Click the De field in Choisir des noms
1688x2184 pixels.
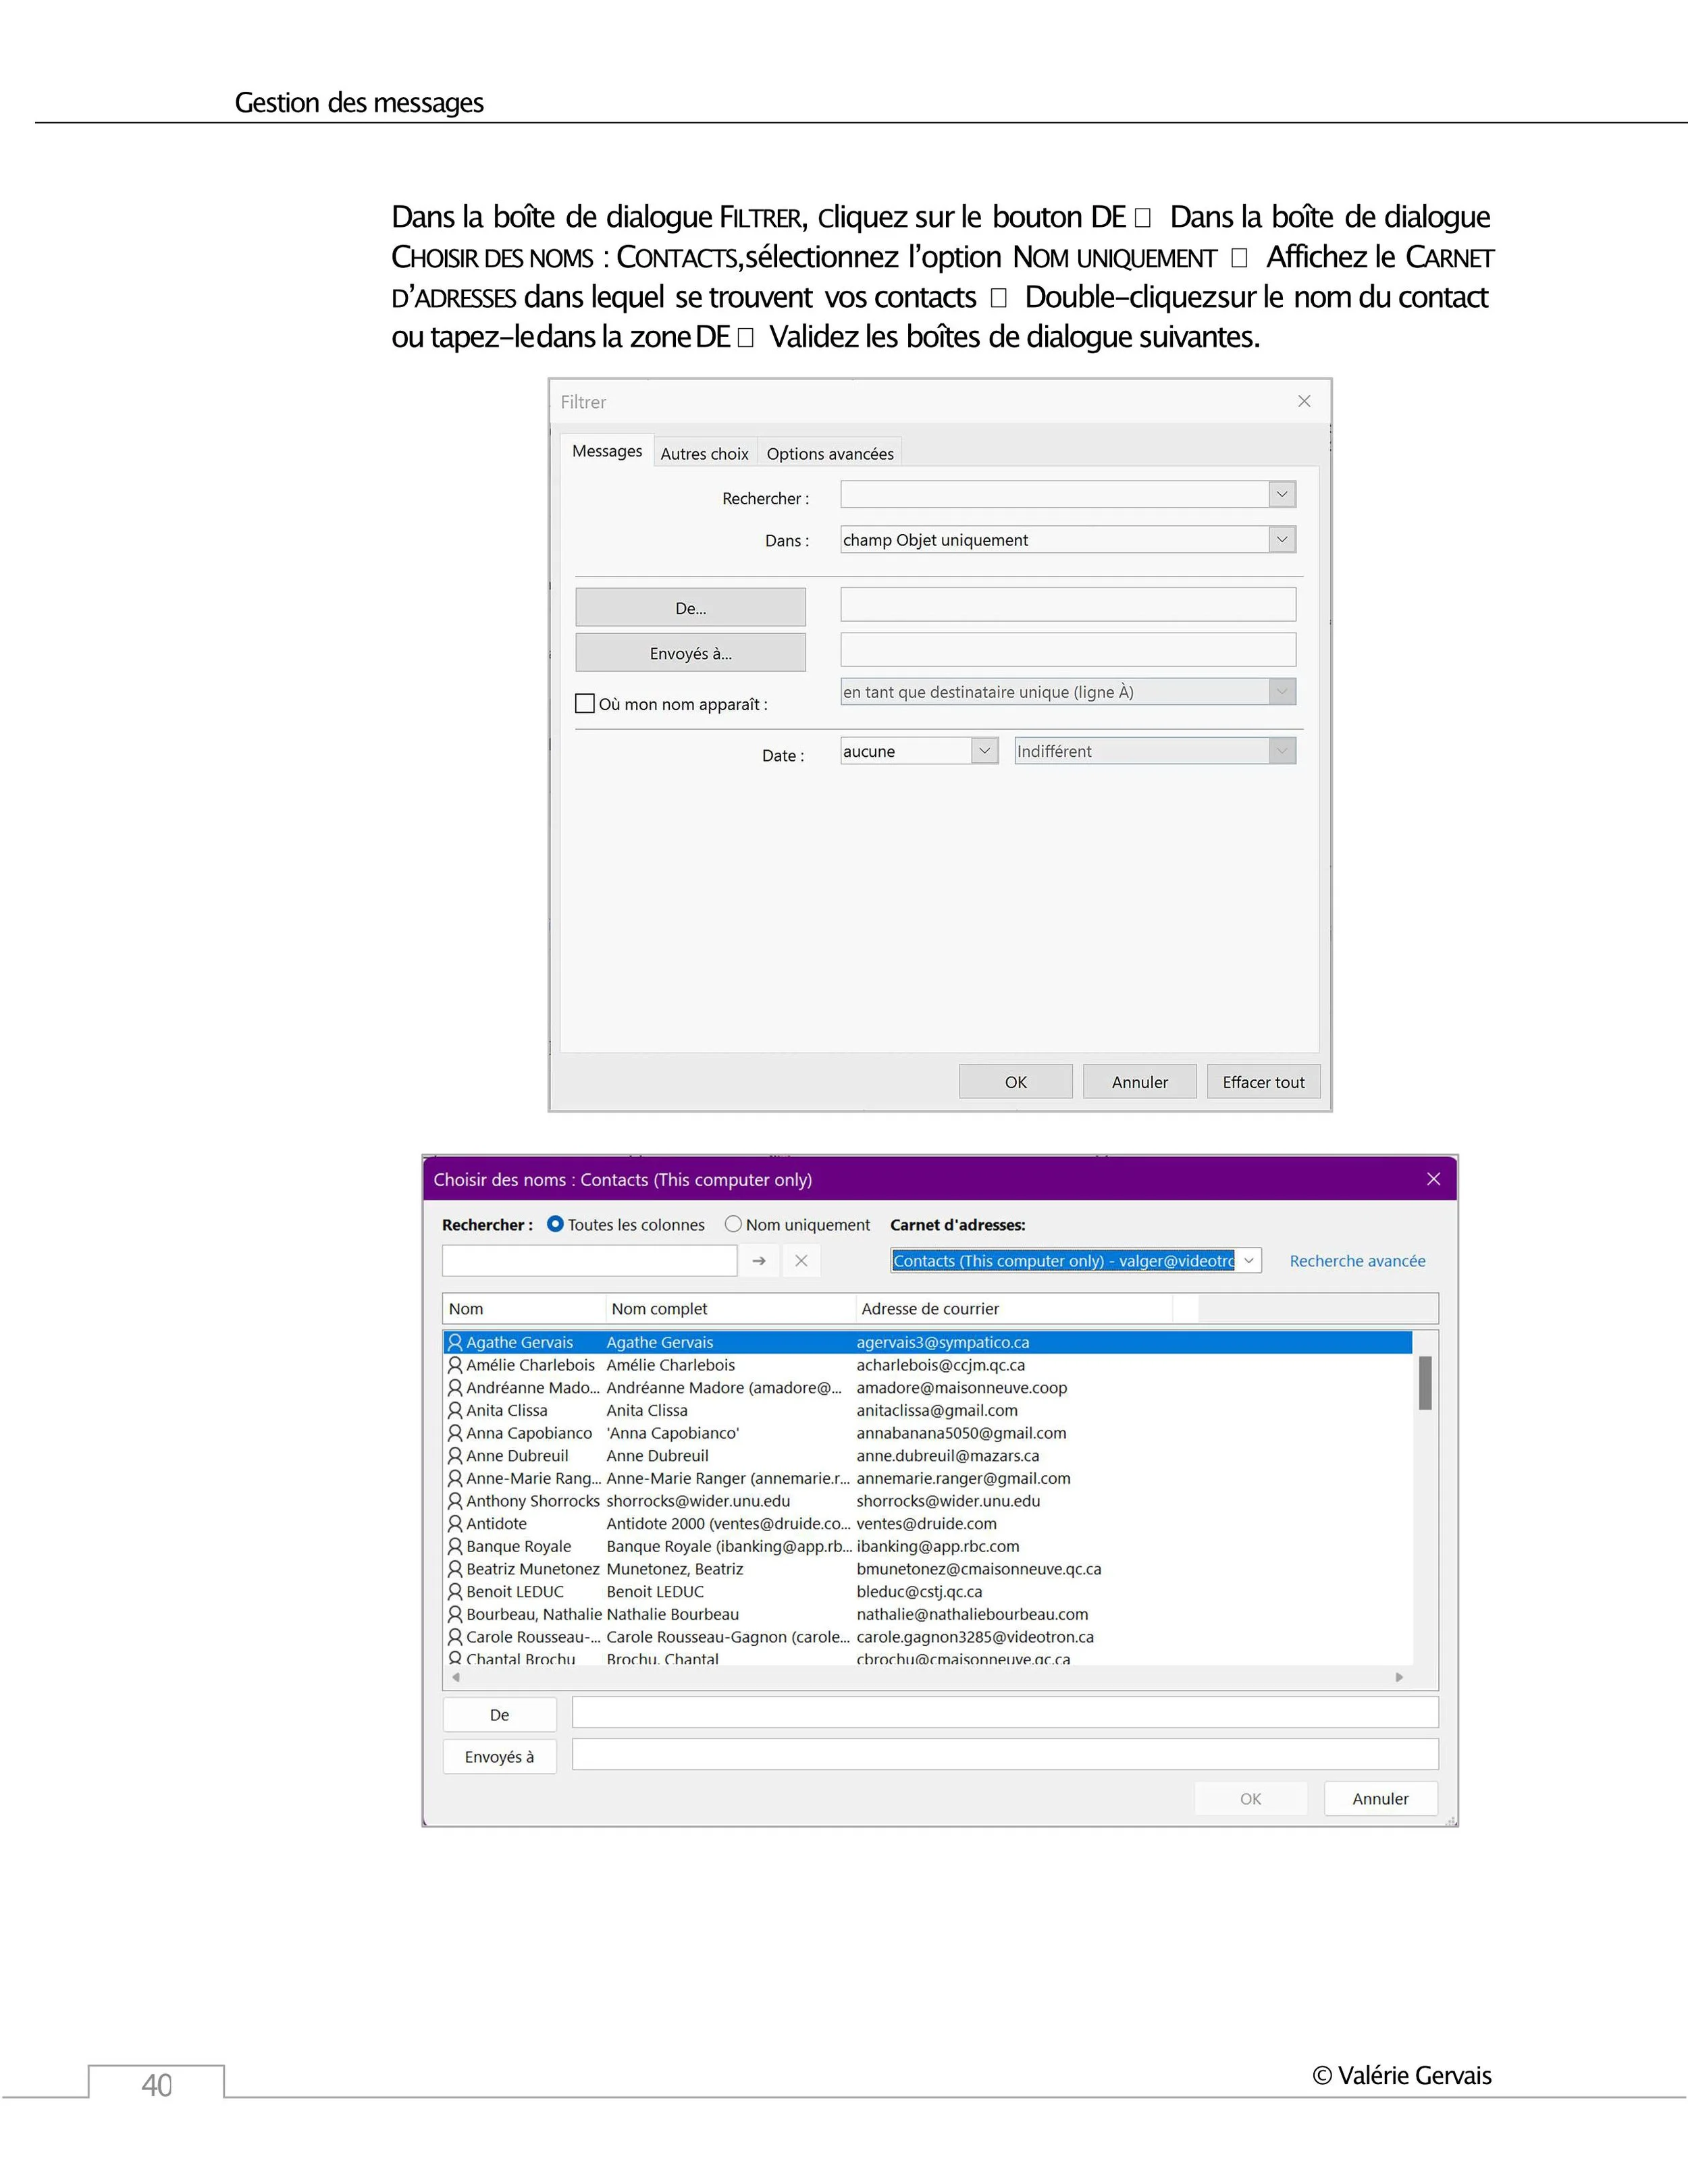[x=1005, y=1711]
